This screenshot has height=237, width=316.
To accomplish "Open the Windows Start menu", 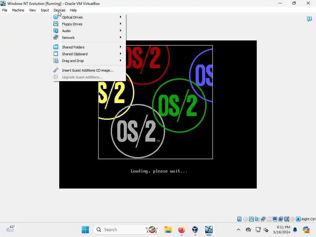I will 85,230.
